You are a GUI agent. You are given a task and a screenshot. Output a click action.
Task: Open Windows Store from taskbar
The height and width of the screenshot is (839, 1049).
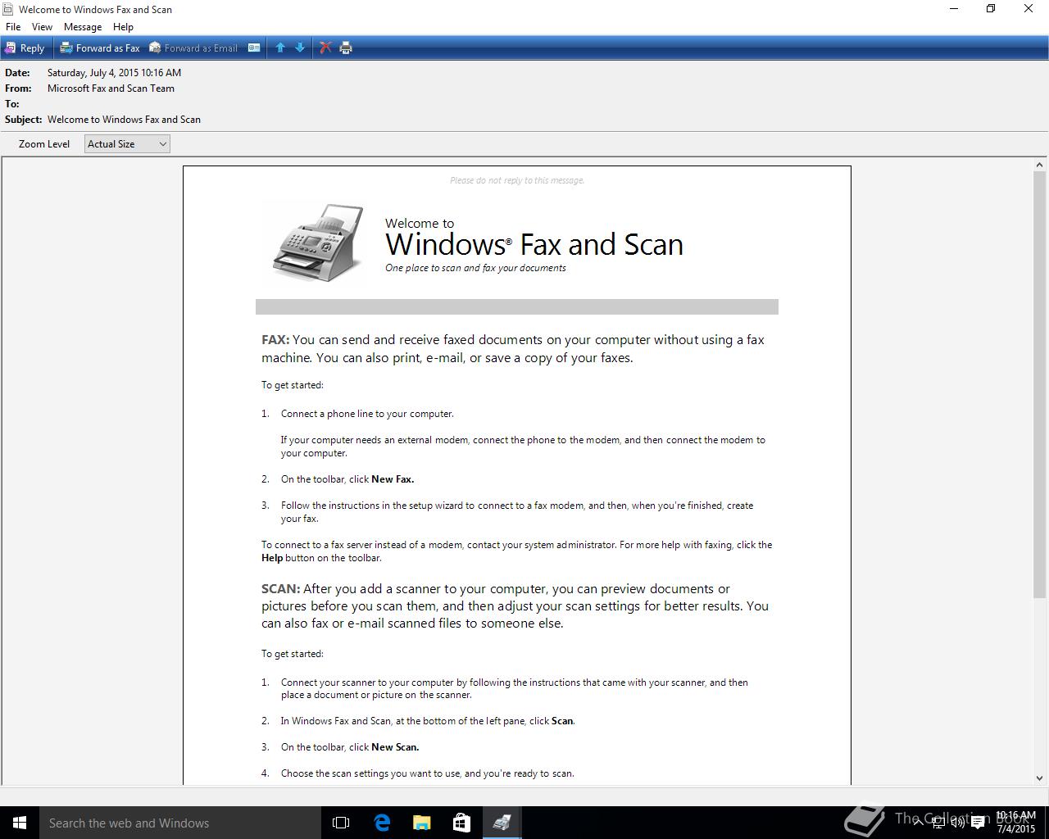(462, 823)
